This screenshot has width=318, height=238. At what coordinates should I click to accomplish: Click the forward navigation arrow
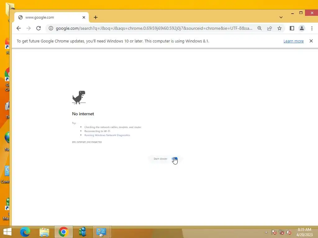tap(29, 28)
